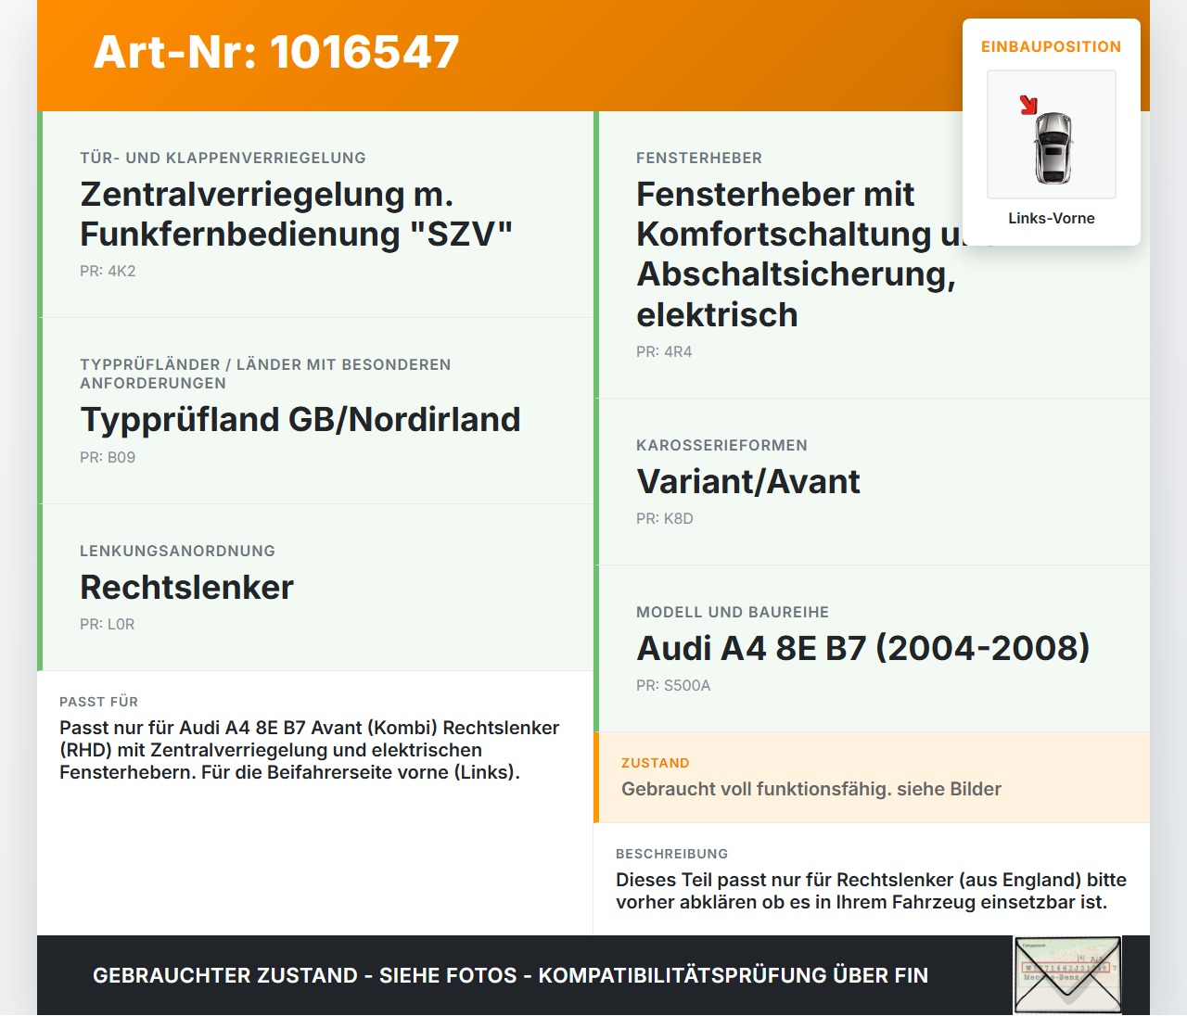Screen dimensions: 1187x1016
Task: Select the Passt nur für Audi A4 paragraph
Action: tap(310, 750)
